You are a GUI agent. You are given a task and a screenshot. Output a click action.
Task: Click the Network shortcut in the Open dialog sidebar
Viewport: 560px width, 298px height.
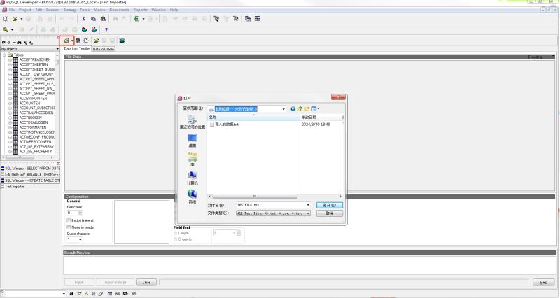point(192,197)
